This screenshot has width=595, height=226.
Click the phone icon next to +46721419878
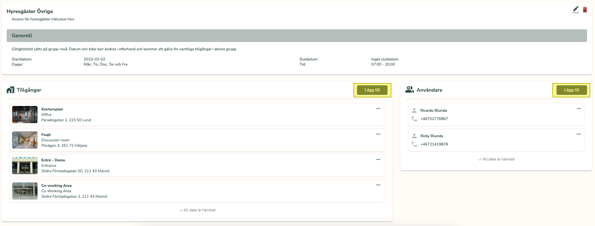click(414, 144)
